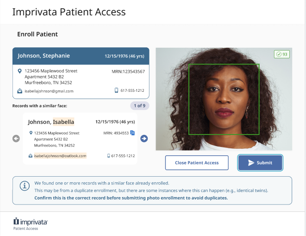306x236 pixels.
Task: Click the highlighted name Isabella
Action: pos(63,121)
